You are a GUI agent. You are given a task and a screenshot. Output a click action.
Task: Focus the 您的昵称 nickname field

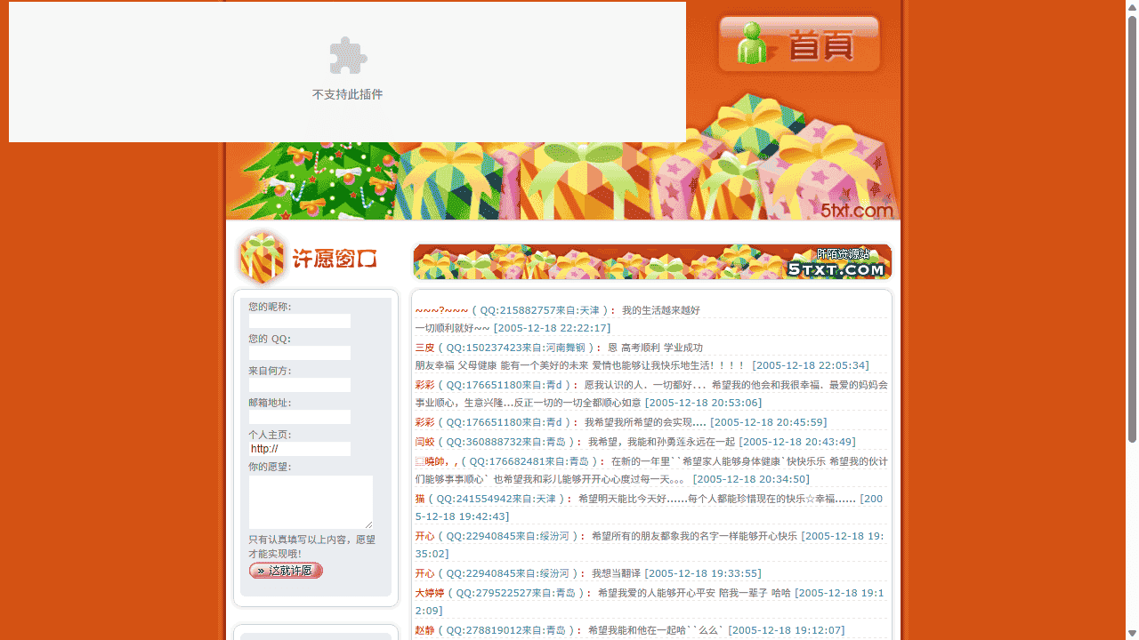tap(299, 321)
